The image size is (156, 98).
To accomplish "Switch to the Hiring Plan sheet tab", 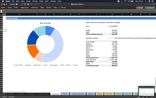I will (109, 94).
